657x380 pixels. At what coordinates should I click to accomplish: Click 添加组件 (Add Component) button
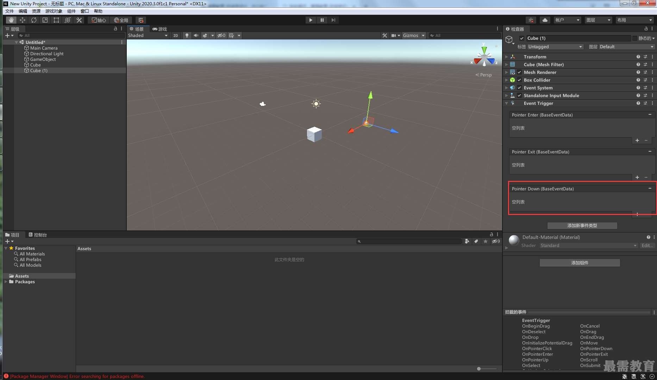(580, 263)
